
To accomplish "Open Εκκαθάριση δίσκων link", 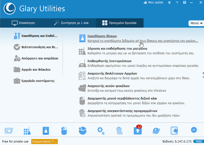I will click(x=102, y=36).
